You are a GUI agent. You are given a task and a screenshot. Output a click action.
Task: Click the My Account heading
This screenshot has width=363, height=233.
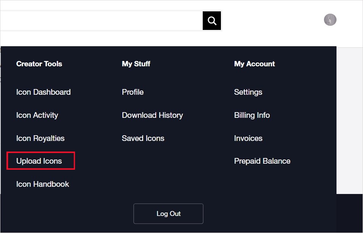[x=254, y=64]
